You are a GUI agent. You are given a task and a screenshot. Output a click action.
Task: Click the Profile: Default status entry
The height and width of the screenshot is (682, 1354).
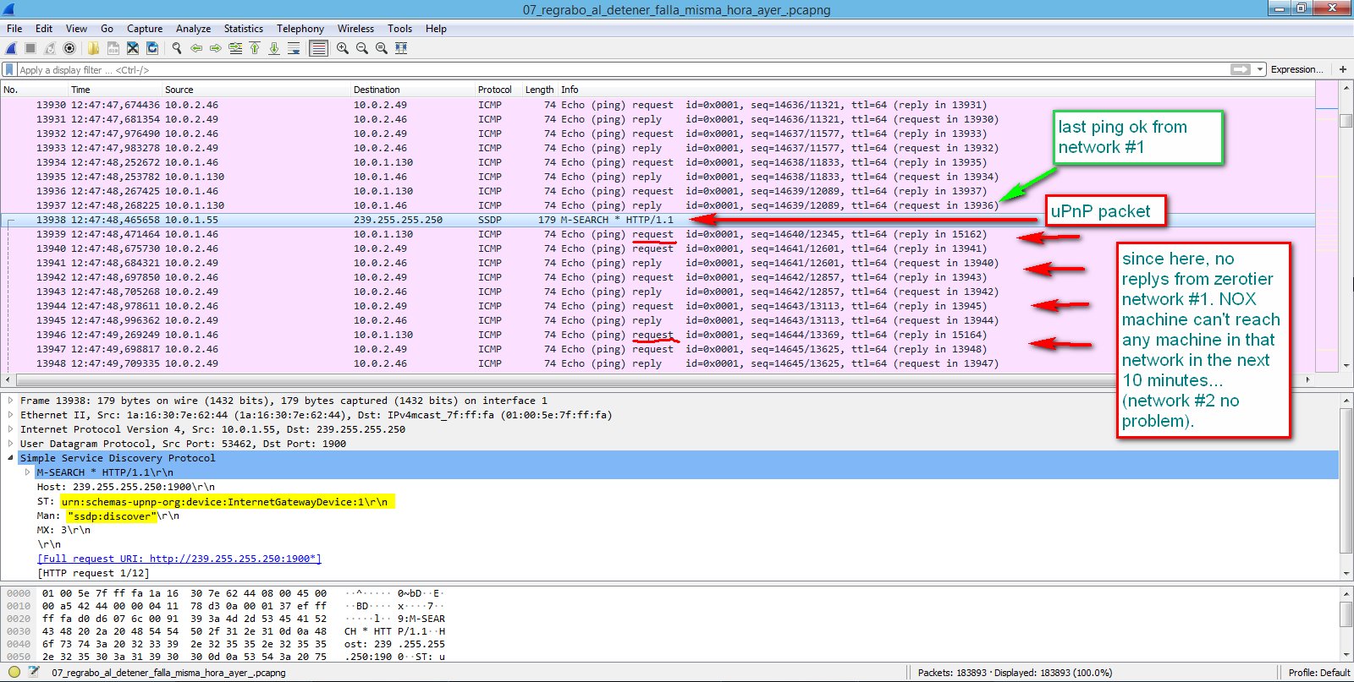tap(1318, 673)
